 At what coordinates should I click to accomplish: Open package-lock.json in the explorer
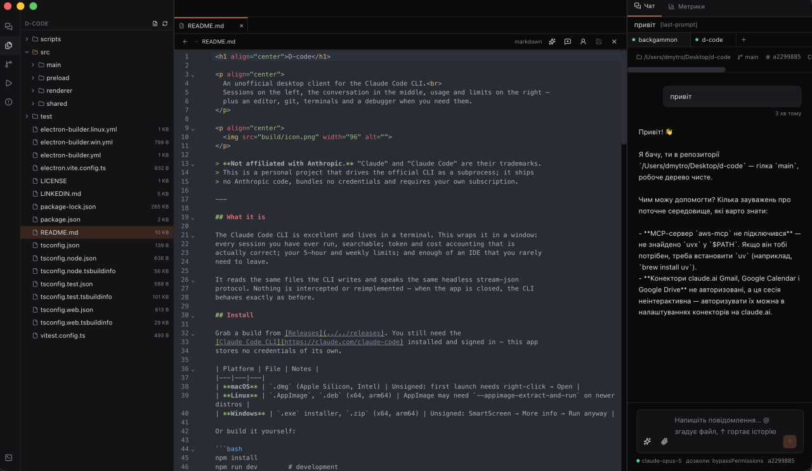tap(96, 207)
